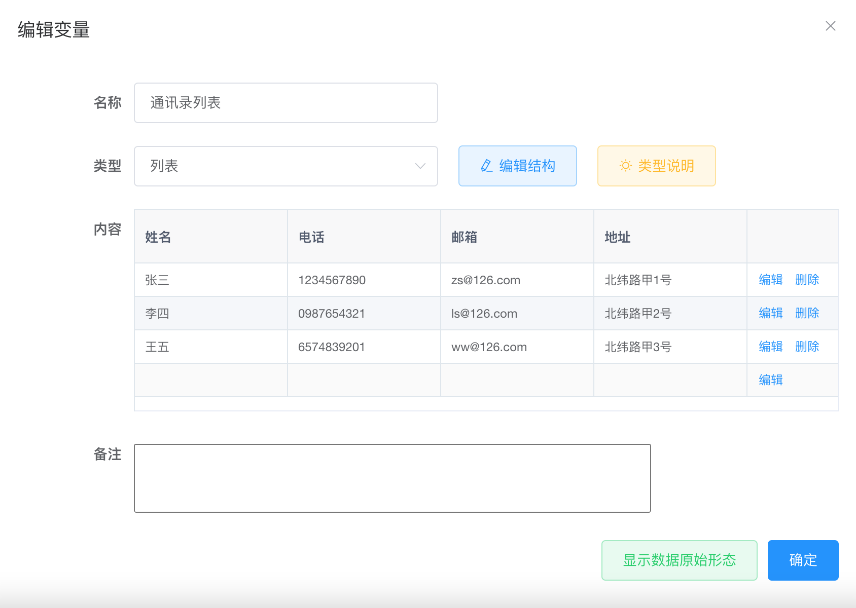Close the 编辑变量 dialog
Viewport: 856px width, 608px height.
(x=830, y=26)
